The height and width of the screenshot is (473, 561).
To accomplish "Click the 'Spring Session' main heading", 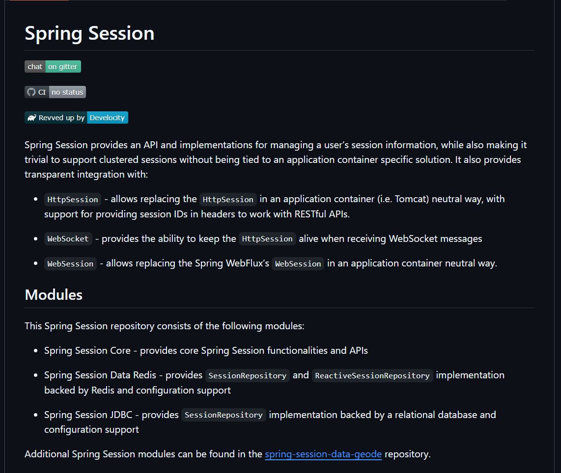I will [x=89, y=33].
